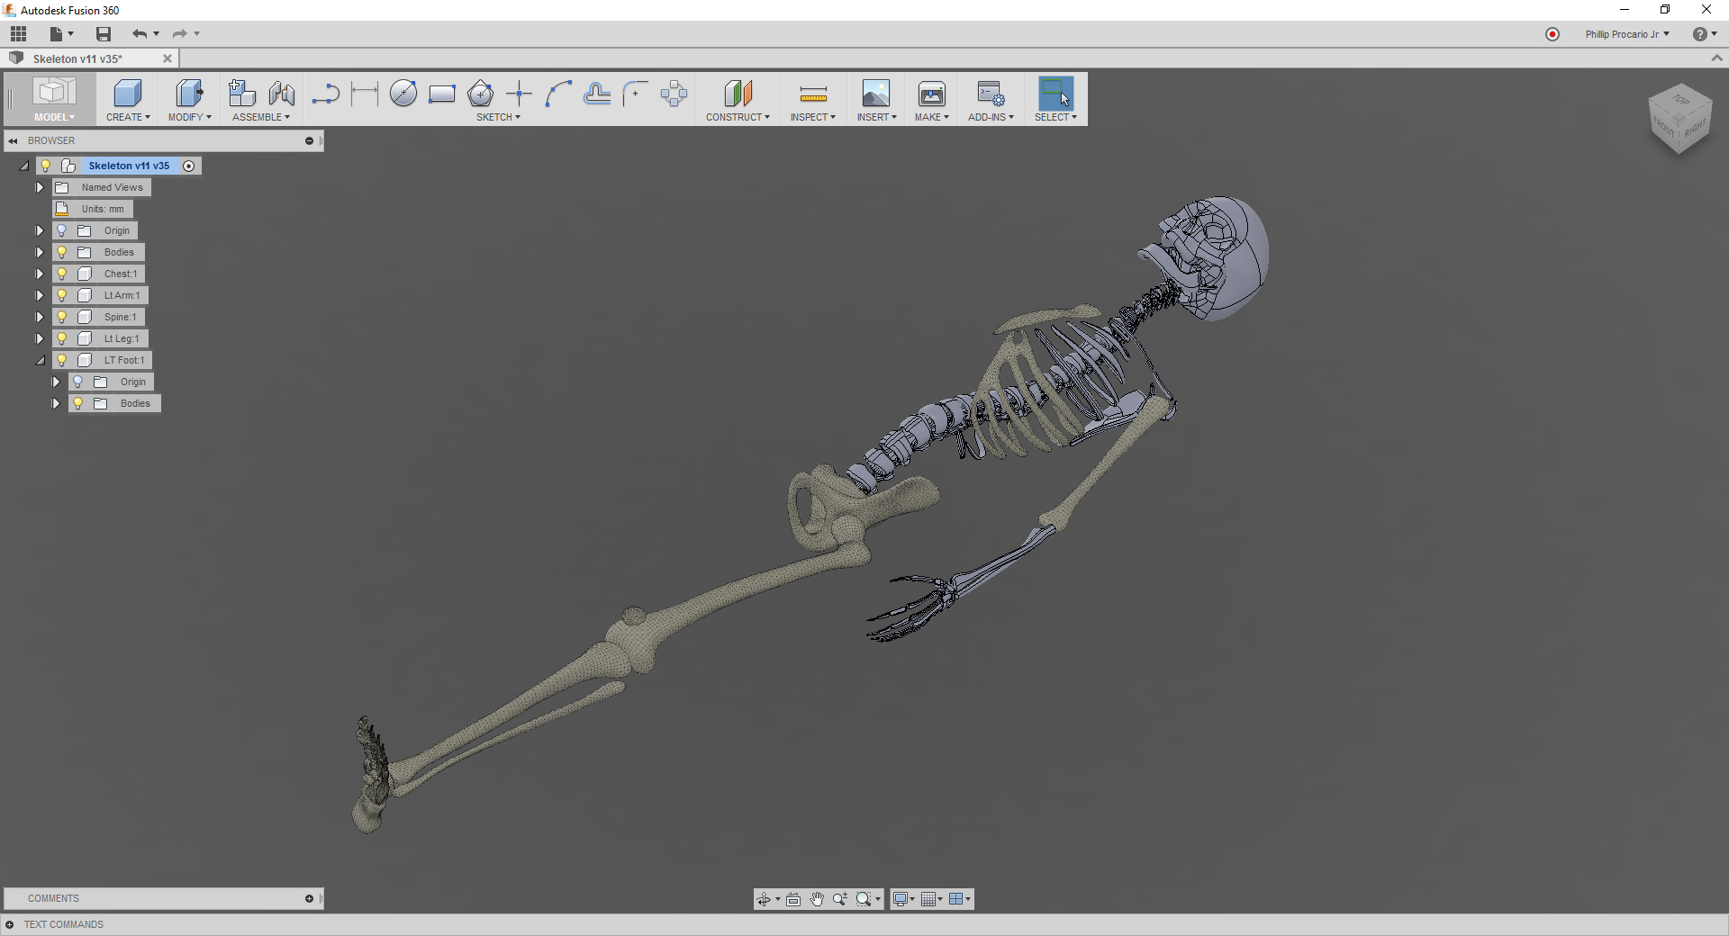Activate radio button beside Skeleton v11 v35
1729x936 pixels.
coord(189,166)
